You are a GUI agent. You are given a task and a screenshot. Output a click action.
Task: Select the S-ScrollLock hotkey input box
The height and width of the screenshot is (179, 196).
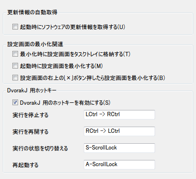click(119, 148)
